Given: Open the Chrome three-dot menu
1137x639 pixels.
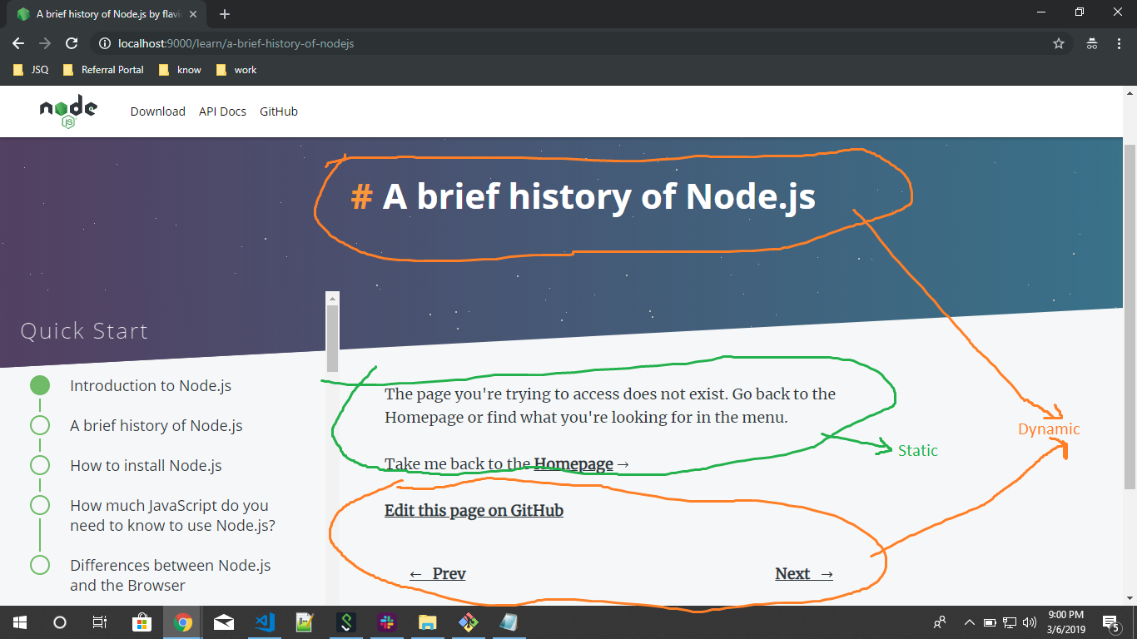Looking at the screenshot, I should 1118,43.
